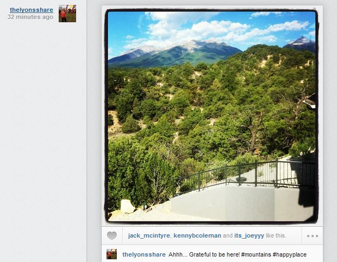This screenshot has width=337, height=262.
Task: Open thelyonsshare profile picture beside timestamp
Action: pyautogui.click(x=67, y=14)
